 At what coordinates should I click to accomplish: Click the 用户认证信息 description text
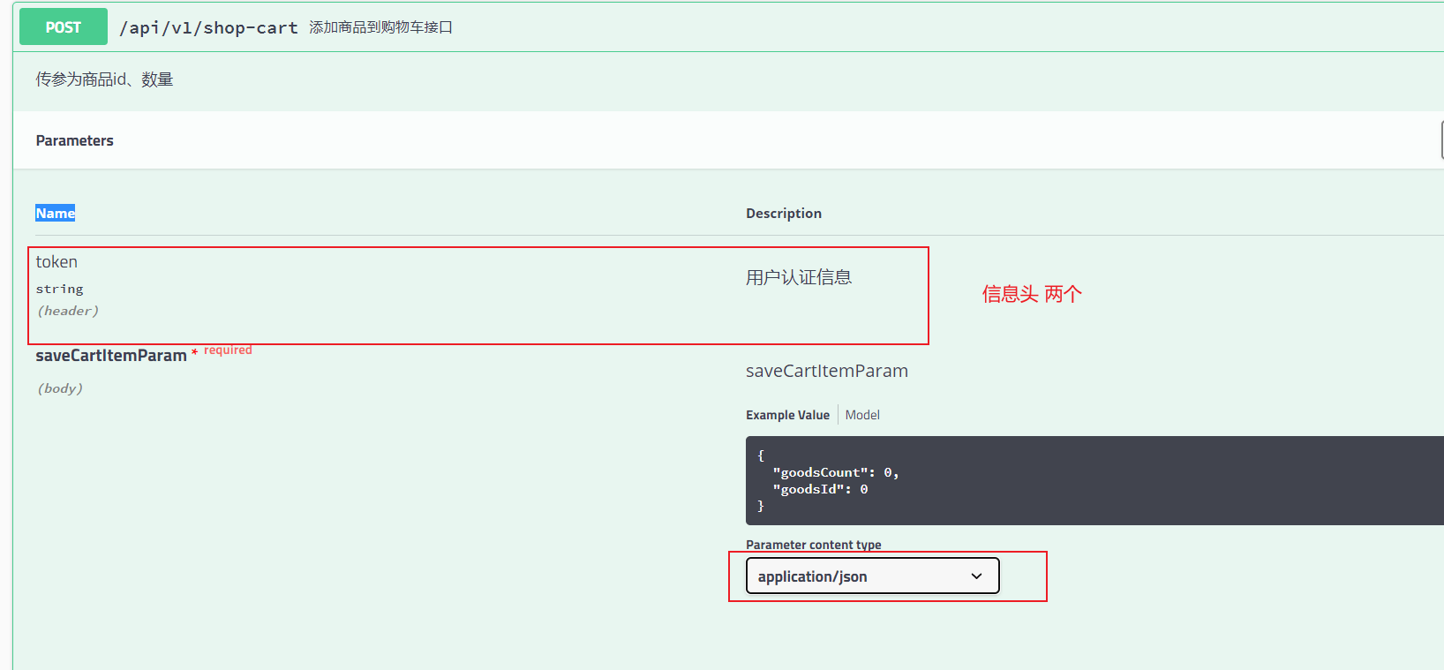(x=799, y=277)
